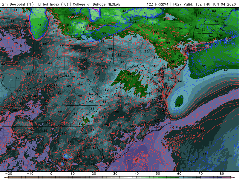The width and height of the screenshot is (239, 179).
Task: Pick the bright green swatch beneath the 50 label
Action: tap(160, 178)
